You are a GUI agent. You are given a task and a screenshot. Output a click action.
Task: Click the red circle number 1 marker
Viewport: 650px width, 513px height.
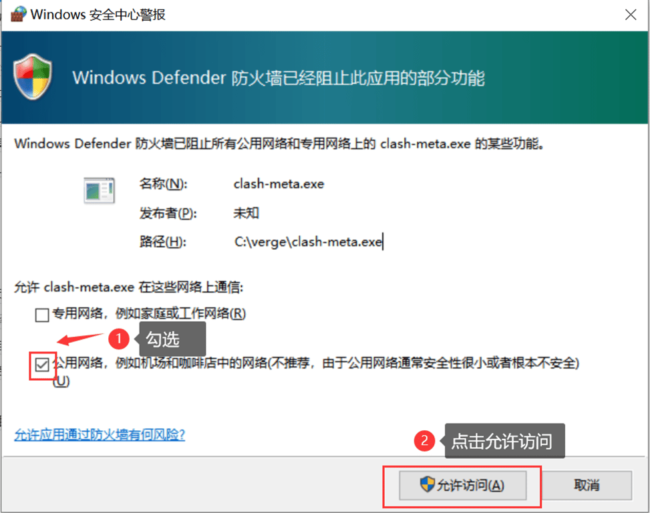[x=119, y=339]
